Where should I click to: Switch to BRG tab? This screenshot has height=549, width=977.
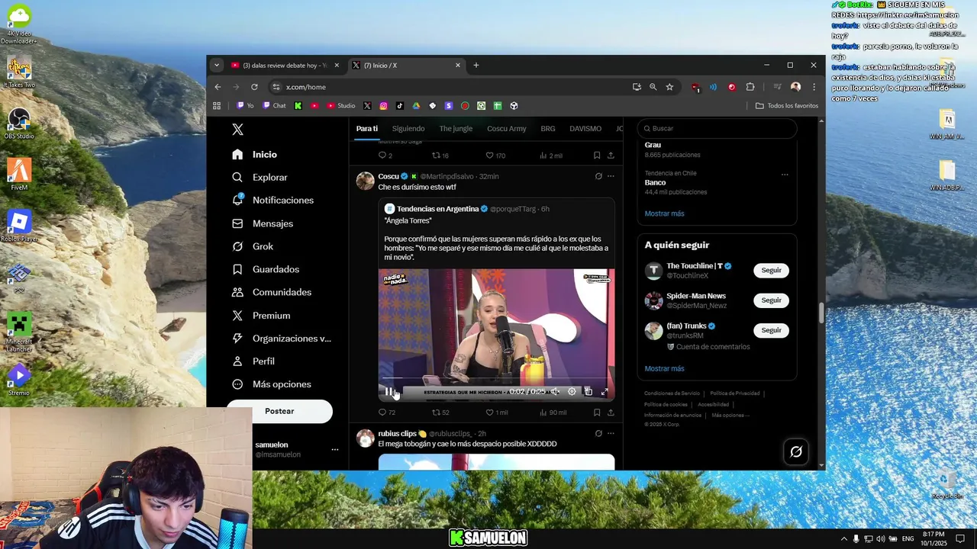(548, 129)
